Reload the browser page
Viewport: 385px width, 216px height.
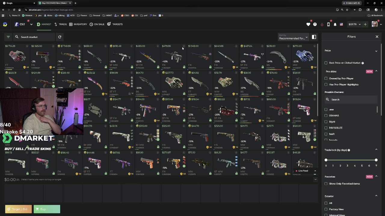pos(14,10)
